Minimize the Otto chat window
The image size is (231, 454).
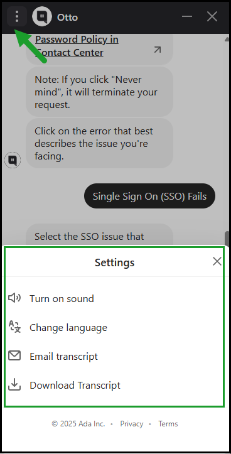tap(187, 16)
